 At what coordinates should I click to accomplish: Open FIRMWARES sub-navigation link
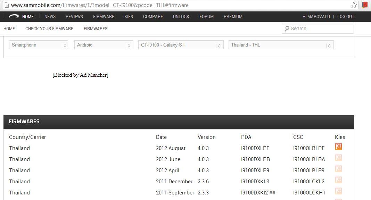96,28
